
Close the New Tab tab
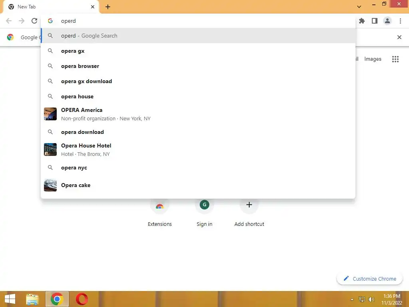click(x=93, y=7)
